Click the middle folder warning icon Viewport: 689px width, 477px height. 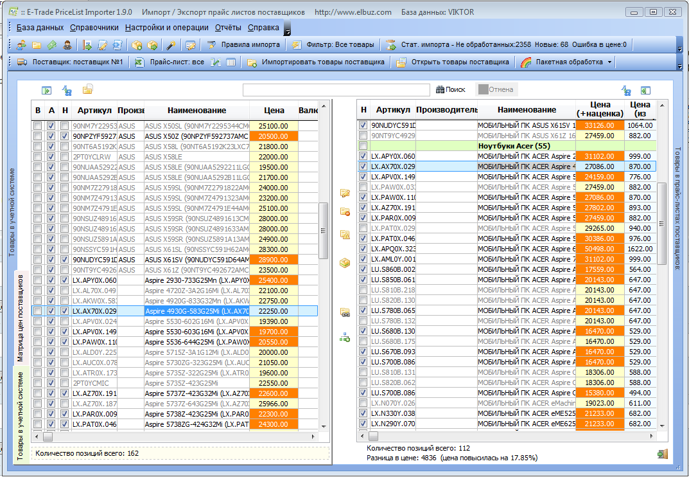tap(345, 234)
